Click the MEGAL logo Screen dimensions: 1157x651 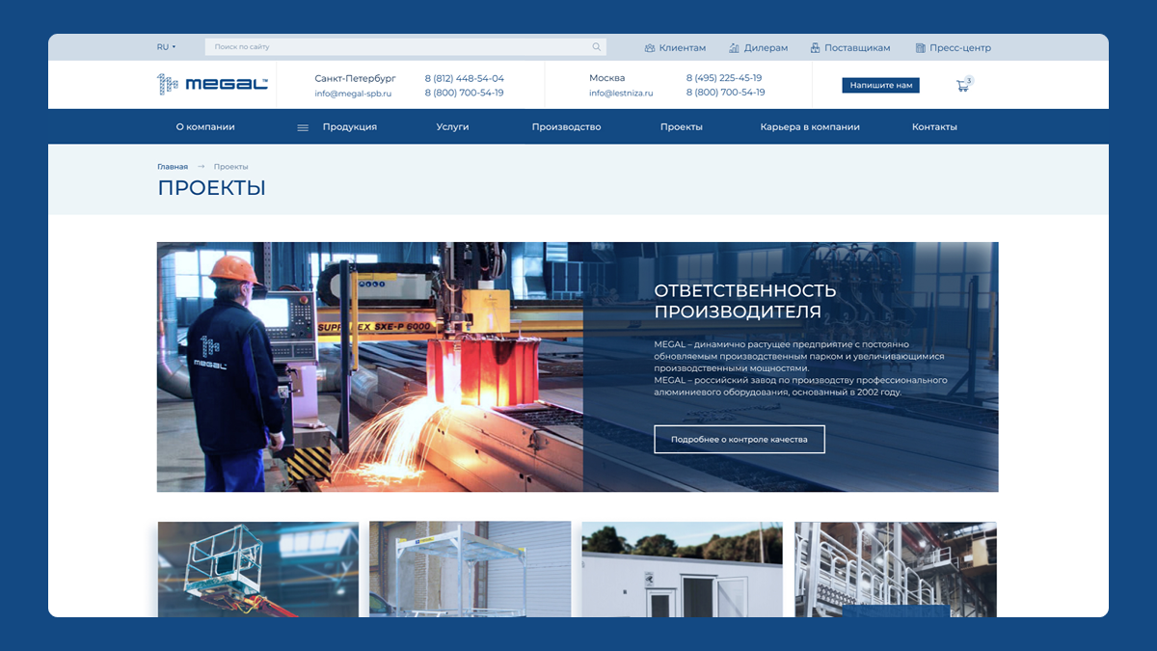click(x=212, y=85)
